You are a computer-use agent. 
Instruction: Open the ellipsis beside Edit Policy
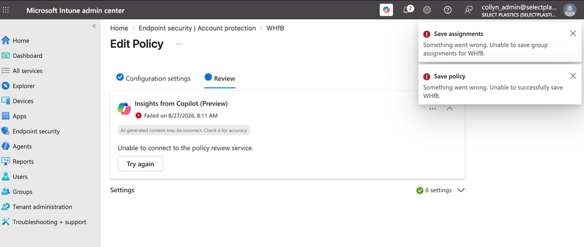(179, 44)
